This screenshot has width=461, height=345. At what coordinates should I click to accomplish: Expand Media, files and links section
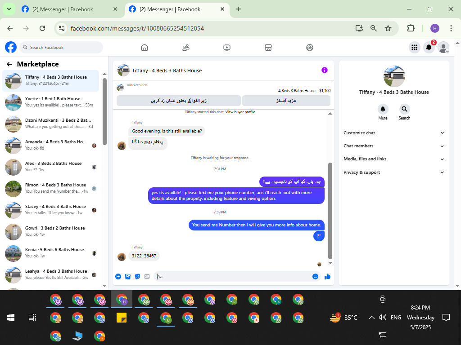393,159
